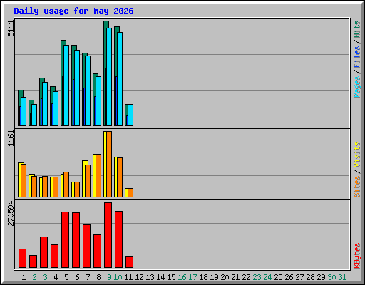Click the yellow "Visits" legend label

(357, 155)
